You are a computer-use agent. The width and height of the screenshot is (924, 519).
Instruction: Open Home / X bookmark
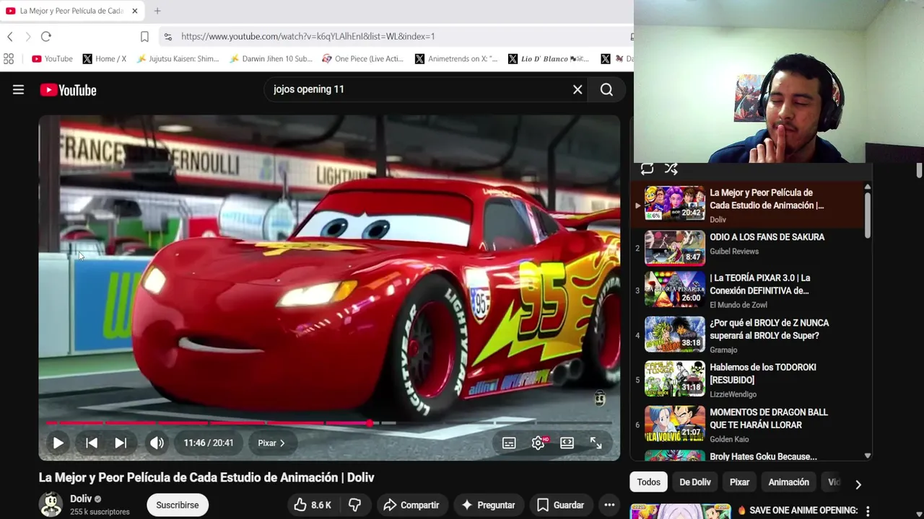point(104,59)
